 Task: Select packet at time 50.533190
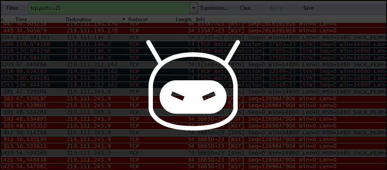click(194, 139)
